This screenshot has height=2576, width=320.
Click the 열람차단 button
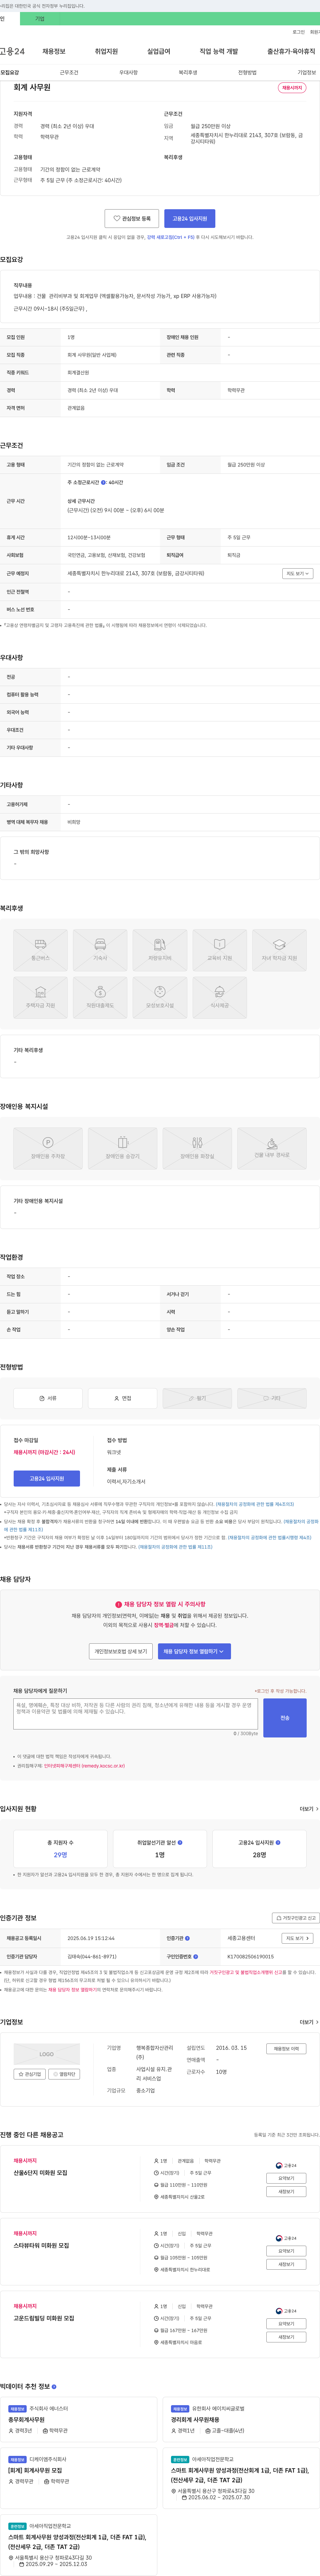pyautogui.click(x=64, y=2074)
